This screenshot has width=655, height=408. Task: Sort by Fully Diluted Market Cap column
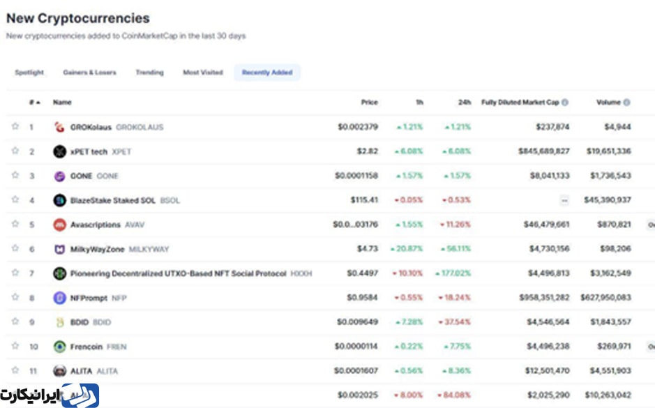coord(520,103)
